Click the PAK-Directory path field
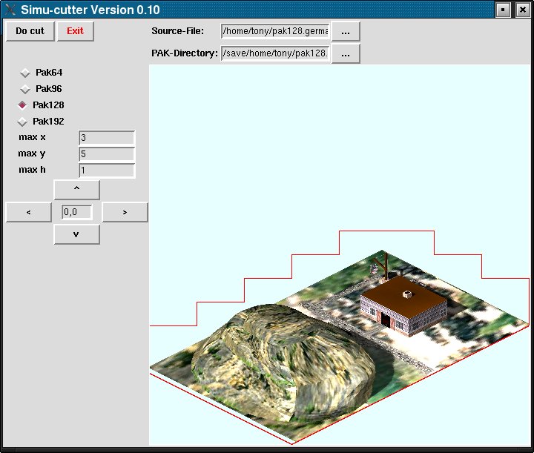Image resolution: width=534 pixels, height=453 pixels. (x=275, y=53)
